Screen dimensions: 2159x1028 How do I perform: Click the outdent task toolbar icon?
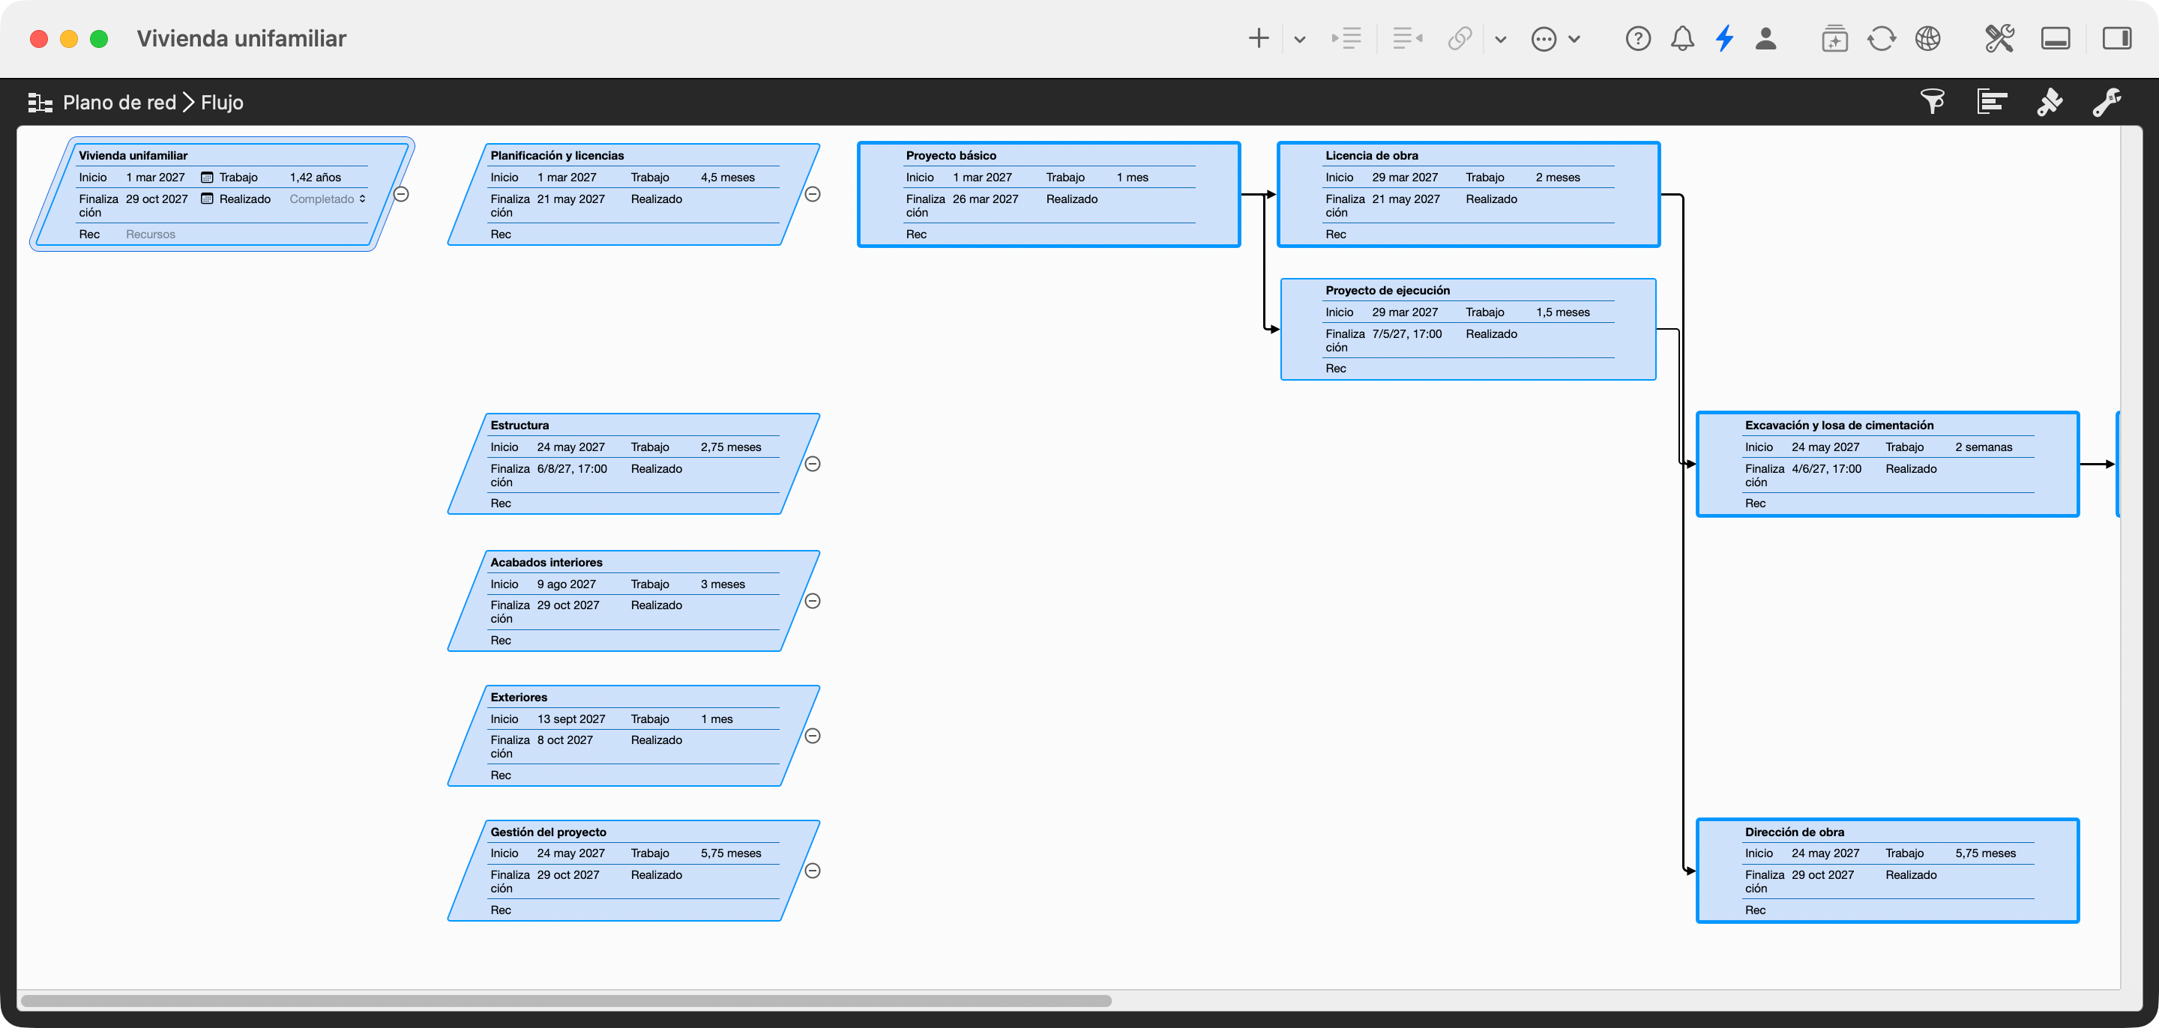click(x=1407, y=38)
